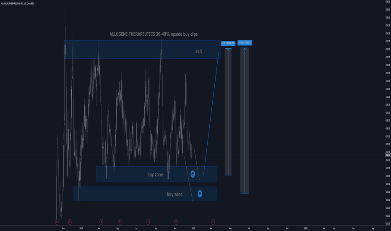Screen dimensions: 391x231
Task: Click the 'Mar' label right after 2021
Action: coord(324,228)
